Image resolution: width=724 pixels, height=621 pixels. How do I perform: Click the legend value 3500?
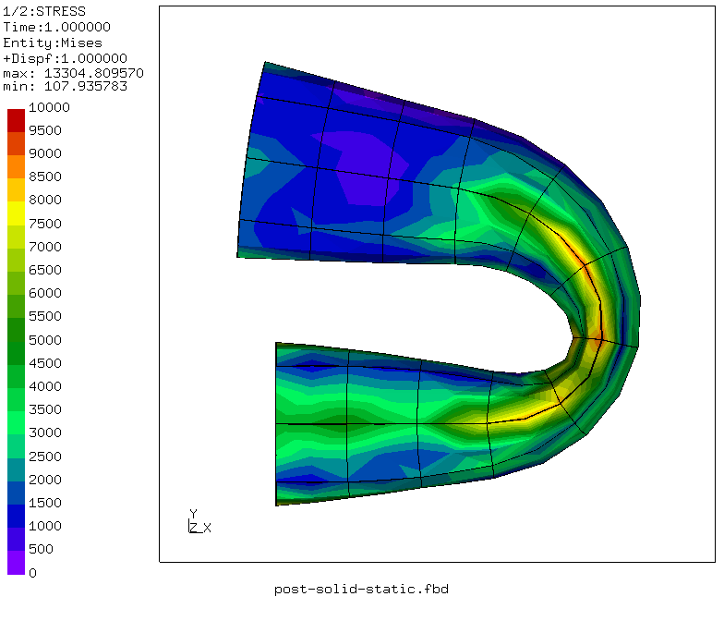[x=44, y=409]
